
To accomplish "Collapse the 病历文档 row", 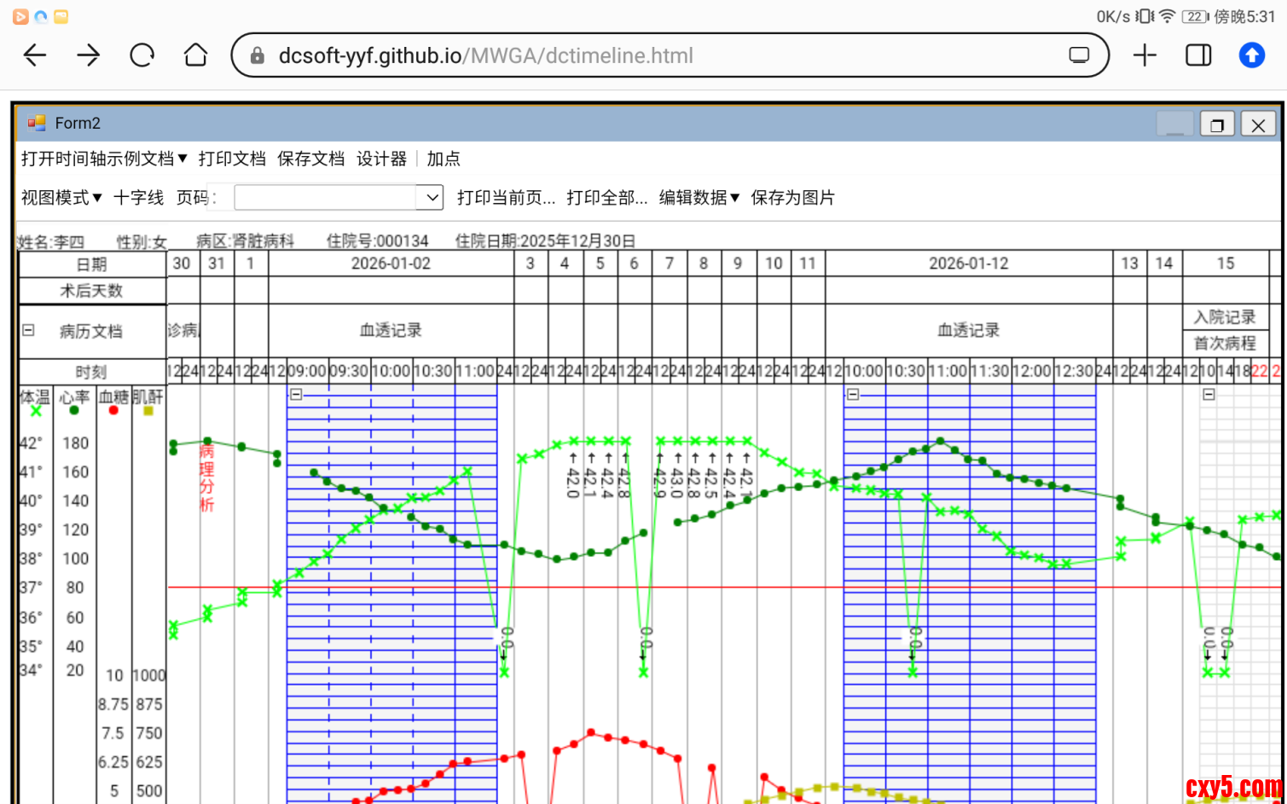I will [x=28, y=330].
